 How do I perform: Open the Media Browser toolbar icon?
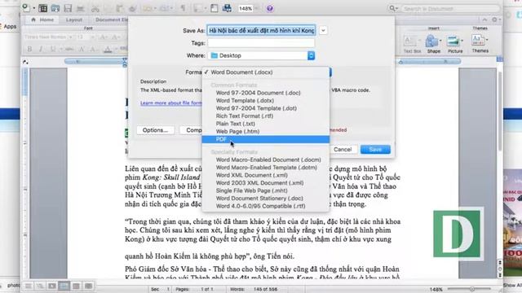coord(227,8)
